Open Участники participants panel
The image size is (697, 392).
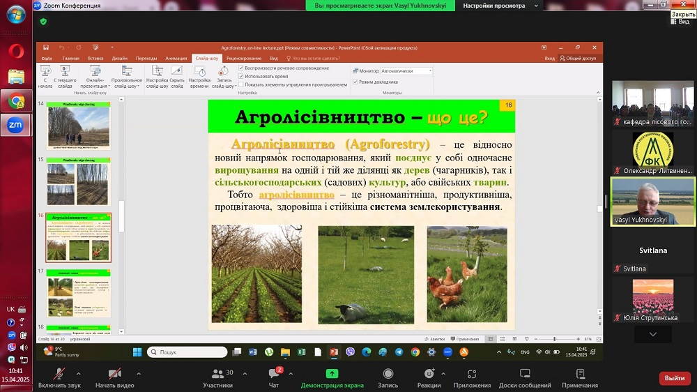[217, 378]
